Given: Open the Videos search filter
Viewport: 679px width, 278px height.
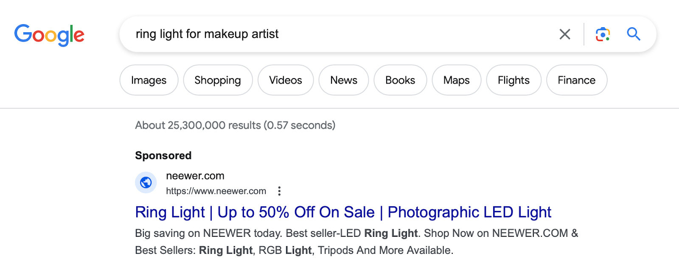Looking at the screenshot, I should 285,80.
